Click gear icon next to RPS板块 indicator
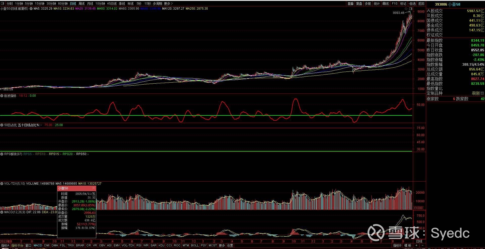The height and width of the screenshot is (249, 485). pos(2,154)
